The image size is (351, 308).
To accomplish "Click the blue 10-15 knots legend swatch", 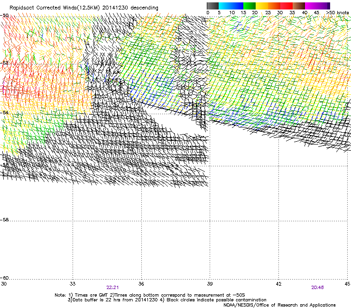I will tap(237, 6).
